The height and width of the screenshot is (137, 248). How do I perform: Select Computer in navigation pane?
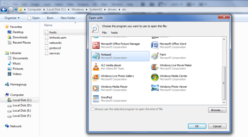[17, 95]
